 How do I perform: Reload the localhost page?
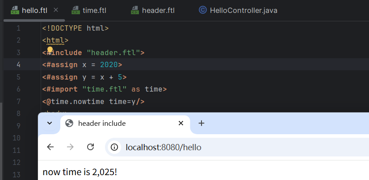(x=90, y=147)
